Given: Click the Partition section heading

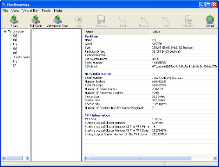Looking at the screenshot, I should coord(92,36).
